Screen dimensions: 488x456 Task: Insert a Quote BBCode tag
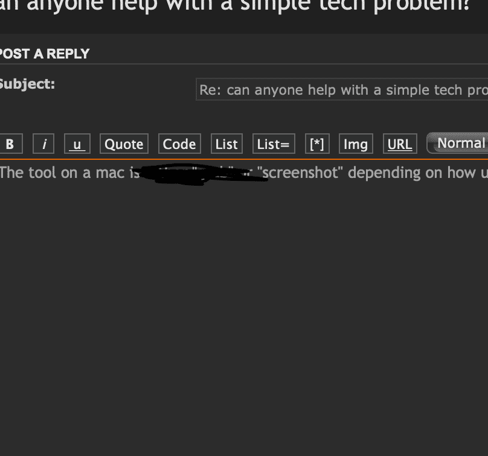(x=124, y=144)
